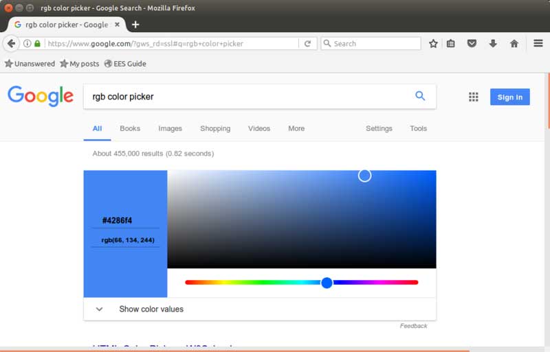The width and height of the screenshot is (550, 352).
Task: Open the Google apps grid icon
Action: coord(473,97)
